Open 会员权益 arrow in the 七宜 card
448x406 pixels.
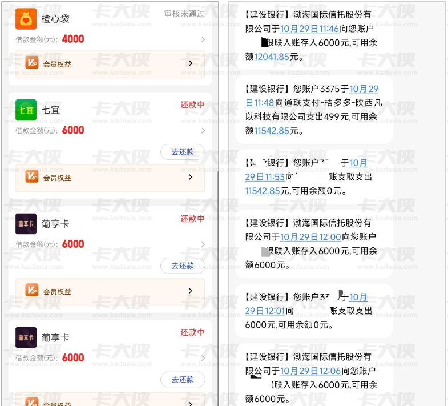[x=190, y=177]
